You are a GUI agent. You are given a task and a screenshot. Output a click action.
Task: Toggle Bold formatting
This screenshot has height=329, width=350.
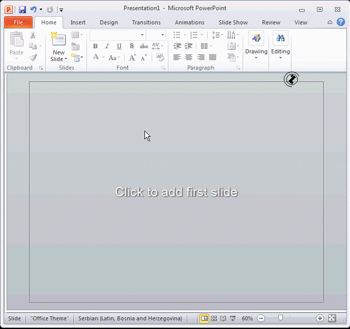(x=95, y=46)
